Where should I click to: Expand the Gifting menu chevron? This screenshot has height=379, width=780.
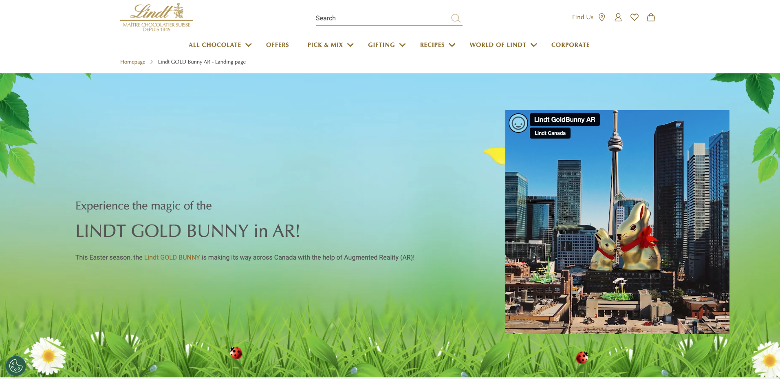tap(403, 45)
